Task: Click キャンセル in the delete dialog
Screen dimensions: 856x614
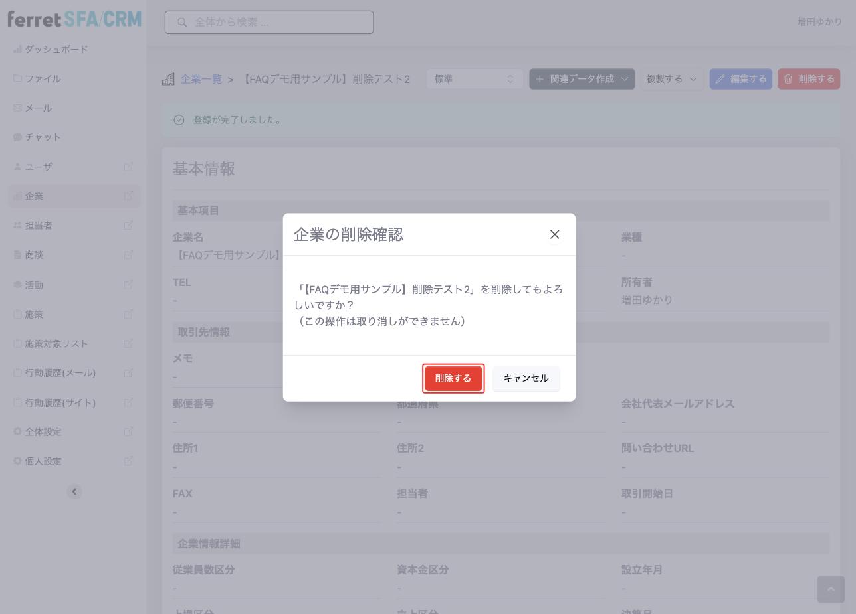Action: point(526,378)
